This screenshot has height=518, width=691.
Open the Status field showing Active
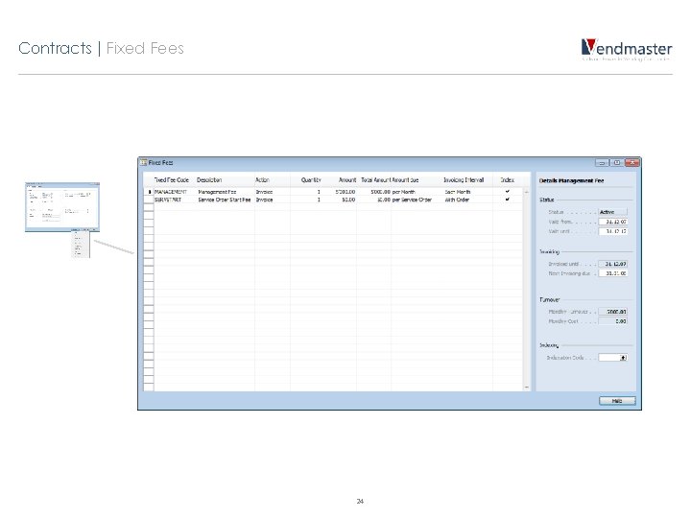coord(612,212)
